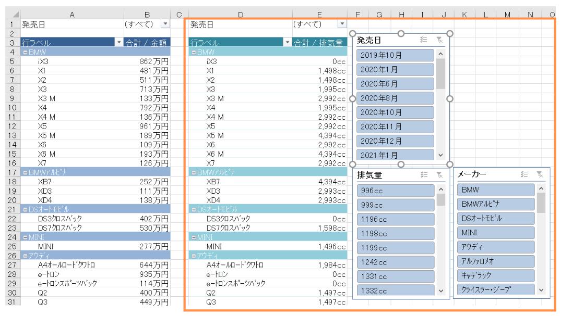Clear the filter on the 排気量 slicer
This screenshot has width=561, height=316.
pos(439,175)
